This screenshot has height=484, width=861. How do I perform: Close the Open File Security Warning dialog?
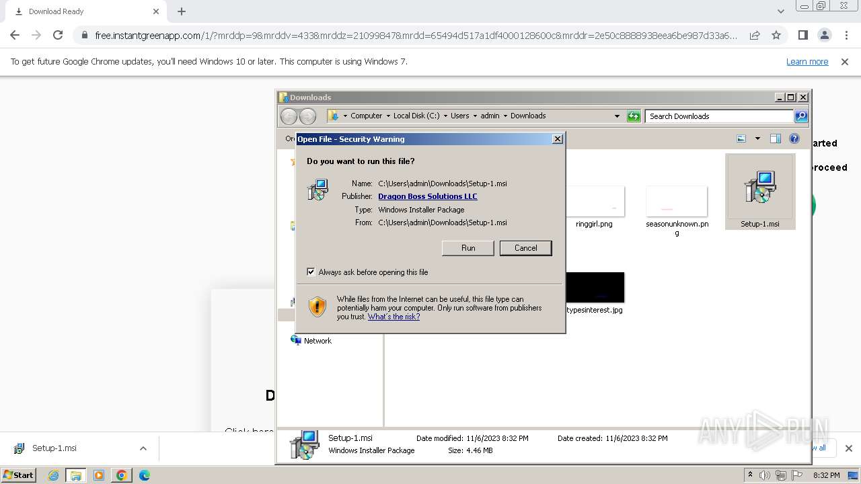pyautogui.click(x=557, y=139)
